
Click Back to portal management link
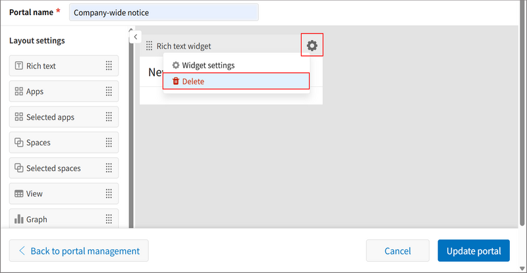[78, 251]
